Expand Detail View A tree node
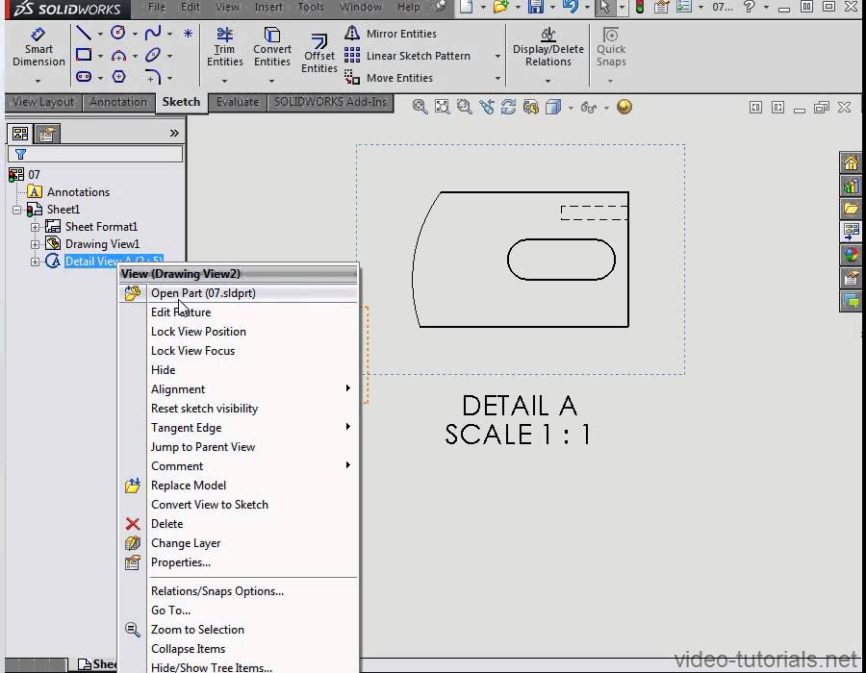The height and width of the screenshot is (673, 866). tap(35, 262)
